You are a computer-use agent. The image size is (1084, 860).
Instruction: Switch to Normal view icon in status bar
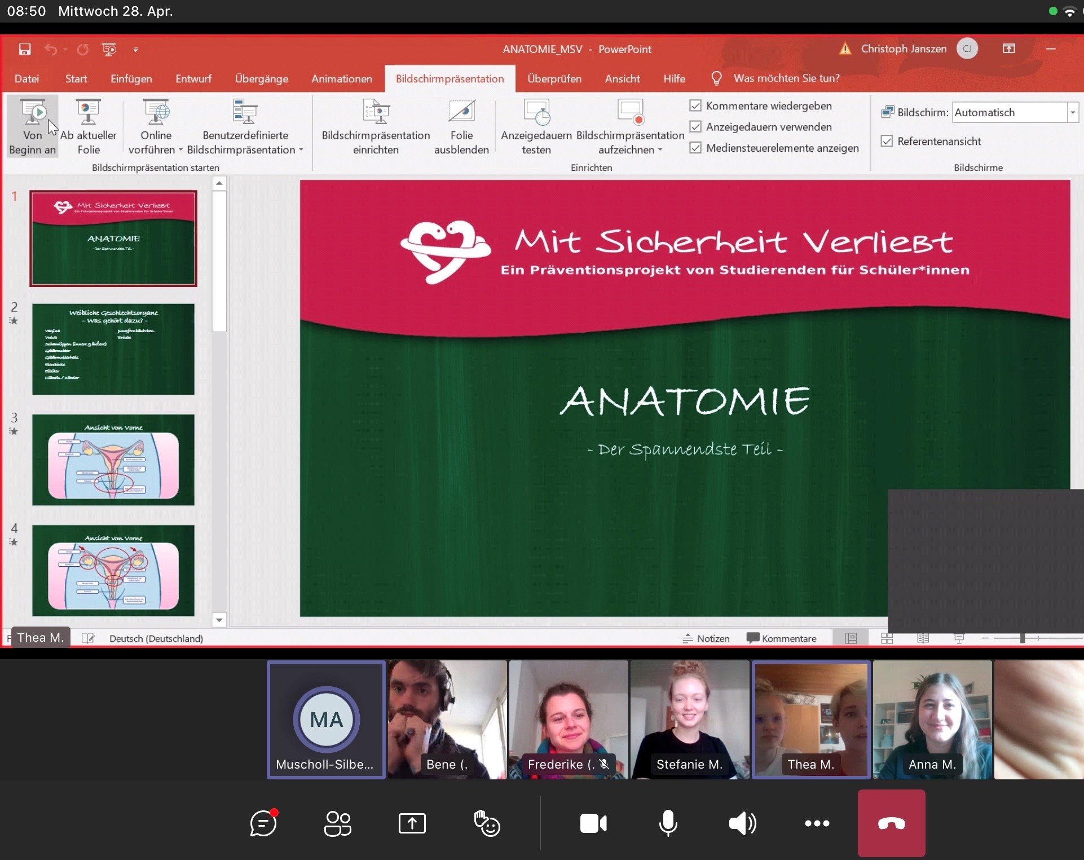(x=851, y=638)
